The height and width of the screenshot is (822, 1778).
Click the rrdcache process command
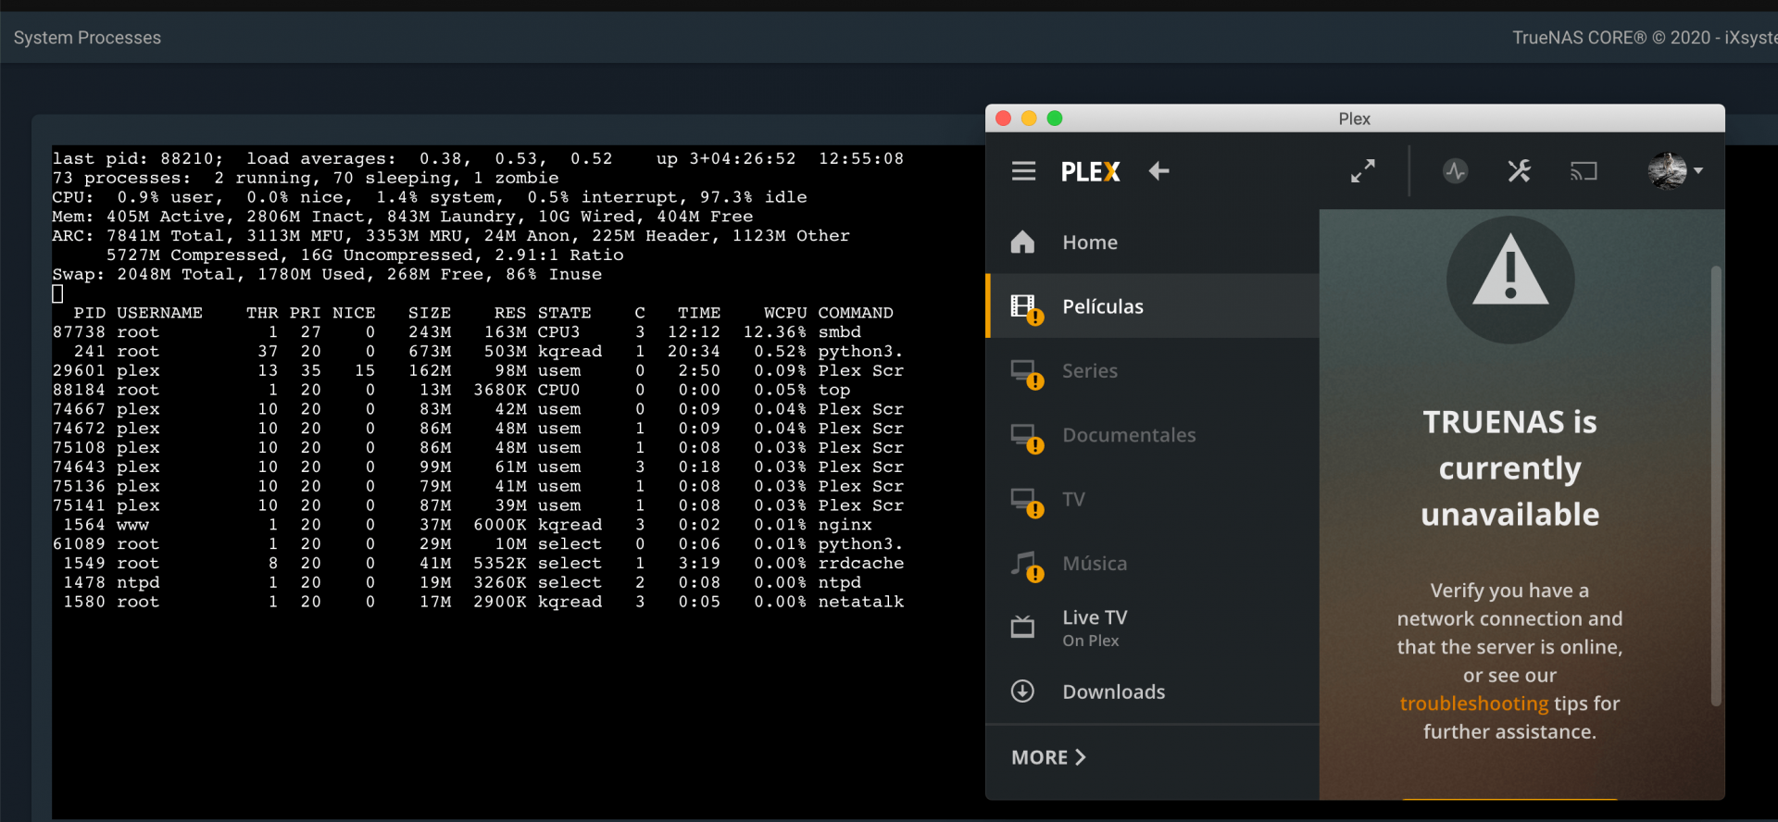point(861,563)
